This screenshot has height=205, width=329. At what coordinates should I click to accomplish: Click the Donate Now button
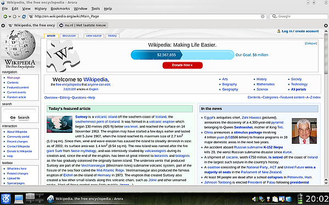(x=183, y=65)
